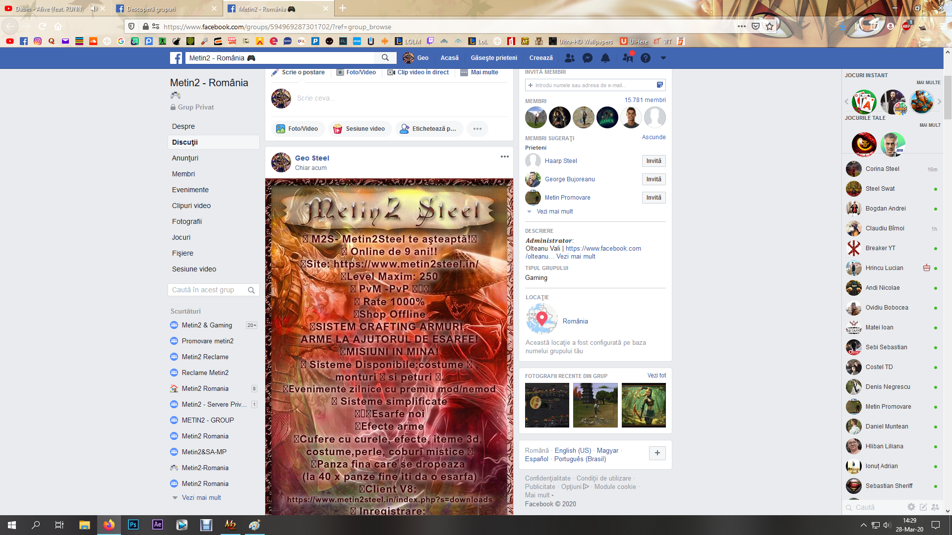Invite George Bujoreanu to the group
Viewport: 952px width, 535px height.
tap(654, 179)
